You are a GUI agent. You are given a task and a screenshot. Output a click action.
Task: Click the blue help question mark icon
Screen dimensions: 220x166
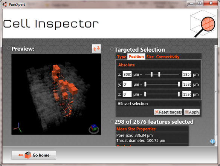coord(212,141)
